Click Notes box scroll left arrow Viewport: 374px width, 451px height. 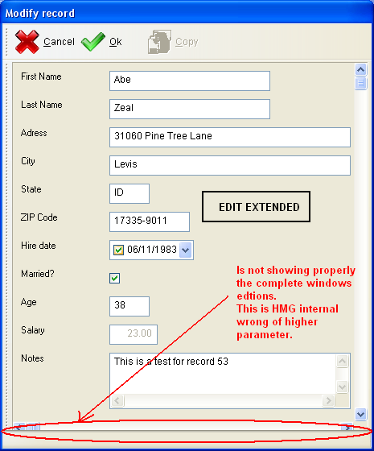click(x=117, y=400)
